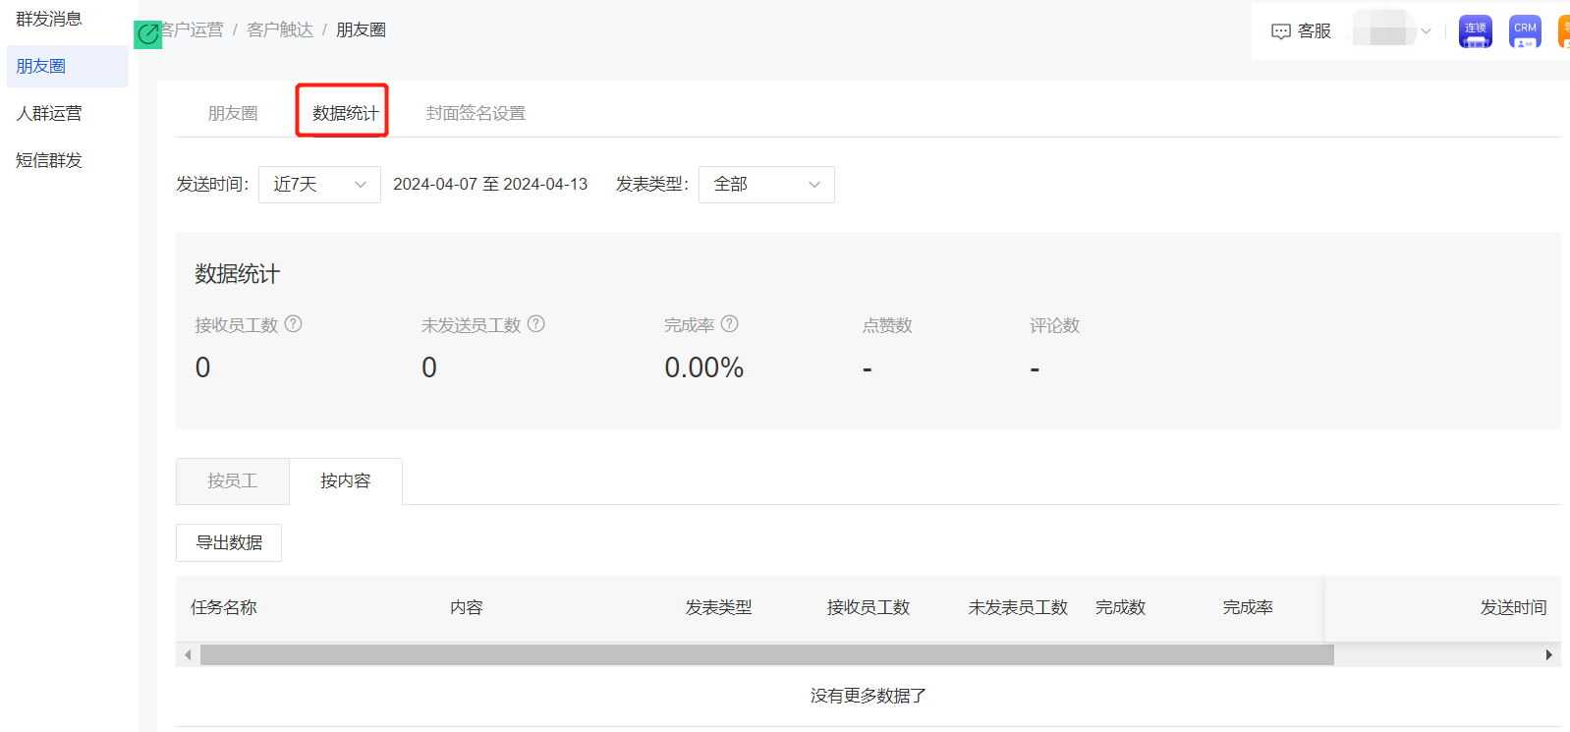Click the 客户触达 breadcrumb link
The height and width of the screenshot is (732, 1570).
coord(280,30)
